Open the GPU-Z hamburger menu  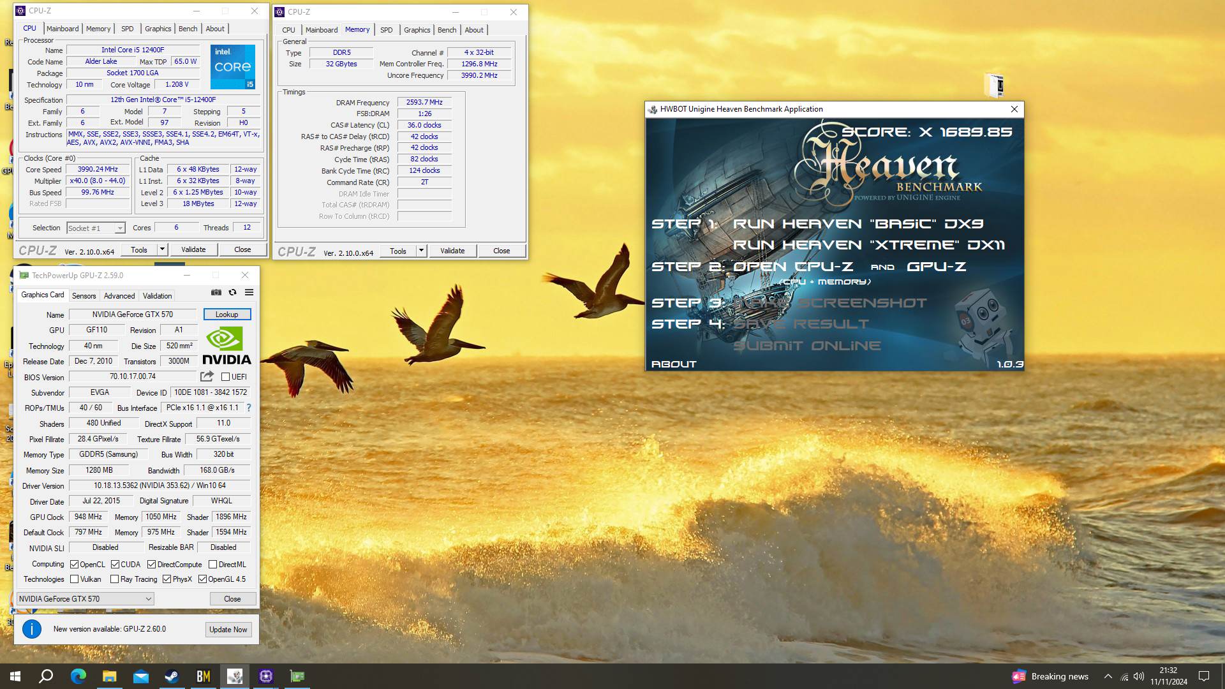[249, 292]
